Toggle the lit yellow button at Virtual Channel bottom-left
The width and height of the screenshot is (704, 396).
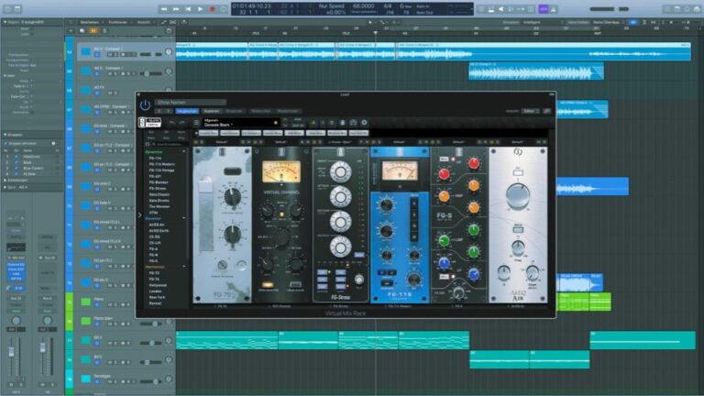click(x=268, y=285)
